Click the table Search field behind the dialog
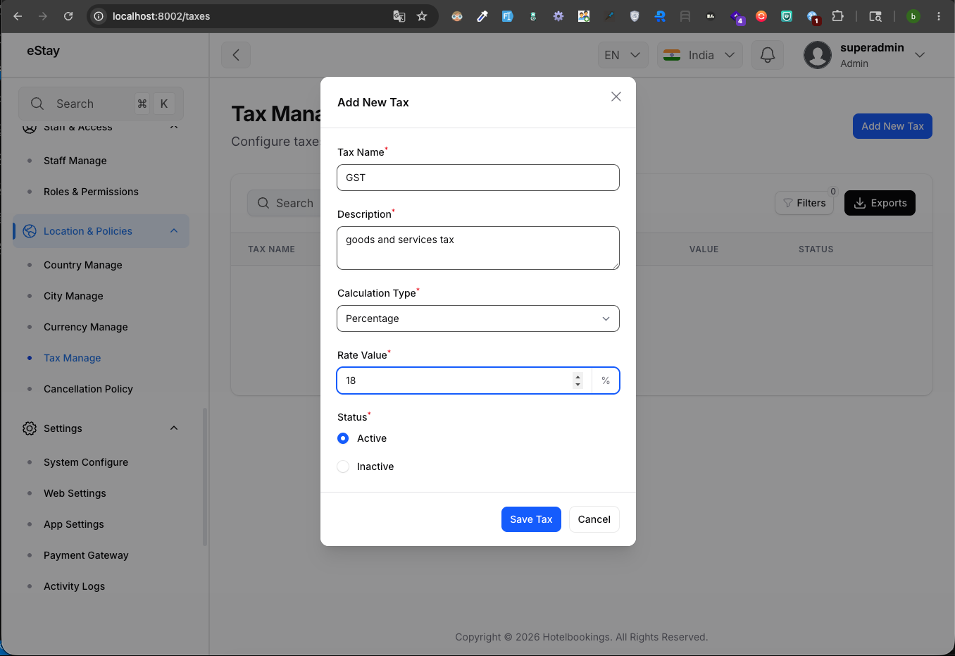The height and width of the screenshot is (656, 955). click(x=284, y=203)
